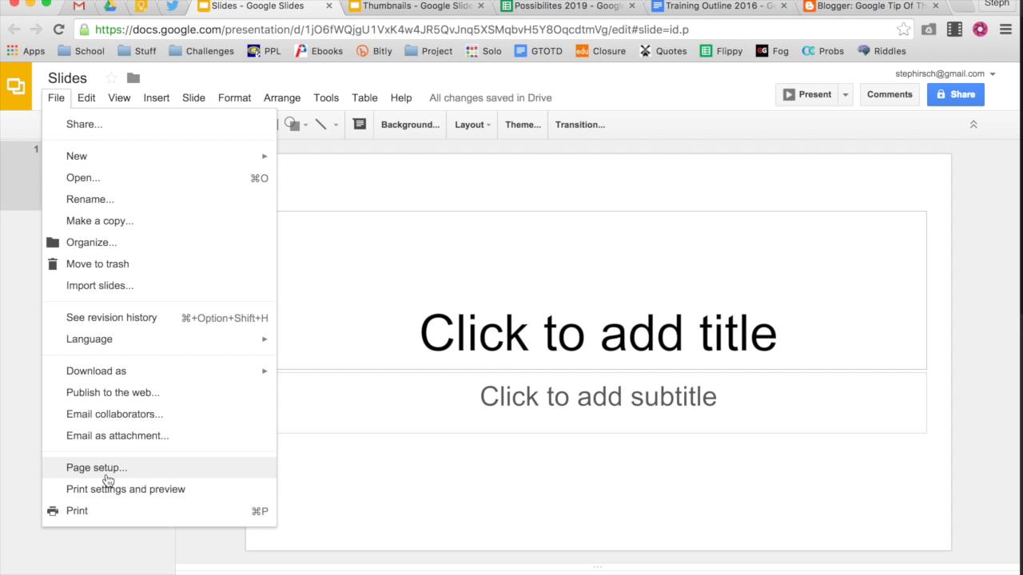
Task: Choose Organize... with the folder icon
Action: coord(159,243)
